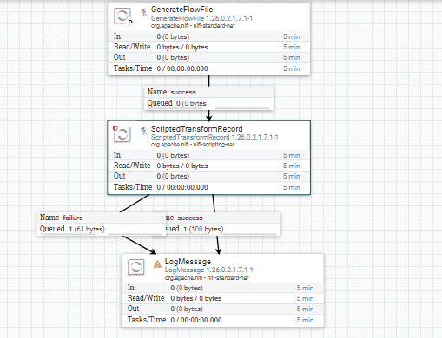Click the Out row of ScriptedTransformRecord

[208, 176]
